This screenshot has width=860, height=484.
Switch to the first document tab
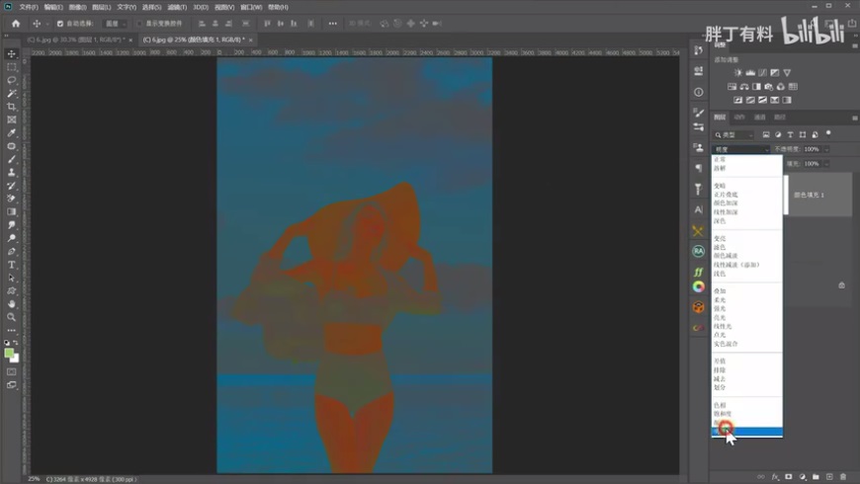coord(74,40)
